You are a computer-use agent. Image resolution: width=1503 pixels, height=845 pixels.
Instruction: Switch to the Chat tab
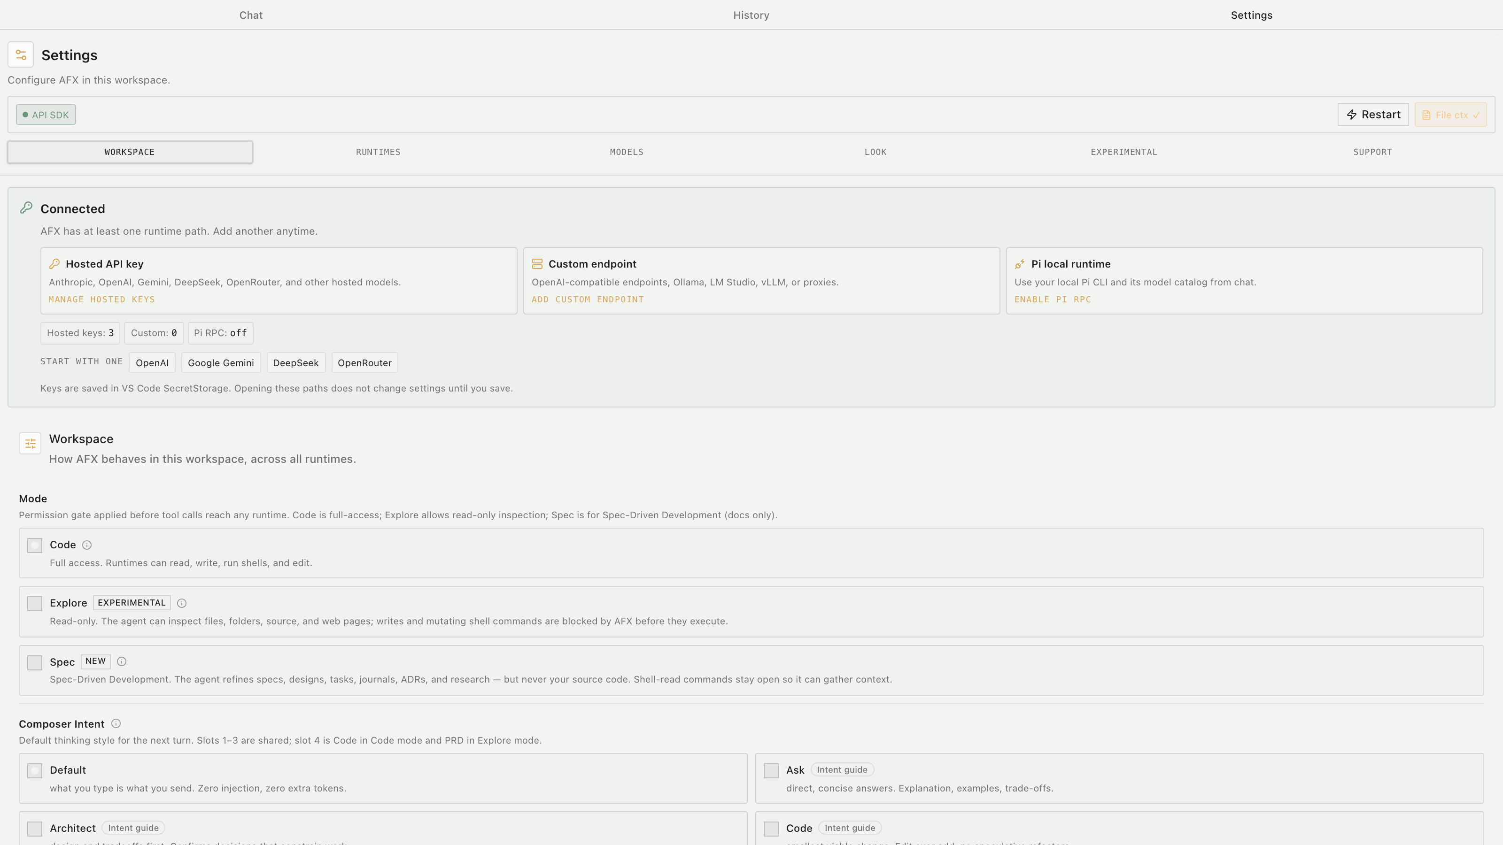[251, 15]
